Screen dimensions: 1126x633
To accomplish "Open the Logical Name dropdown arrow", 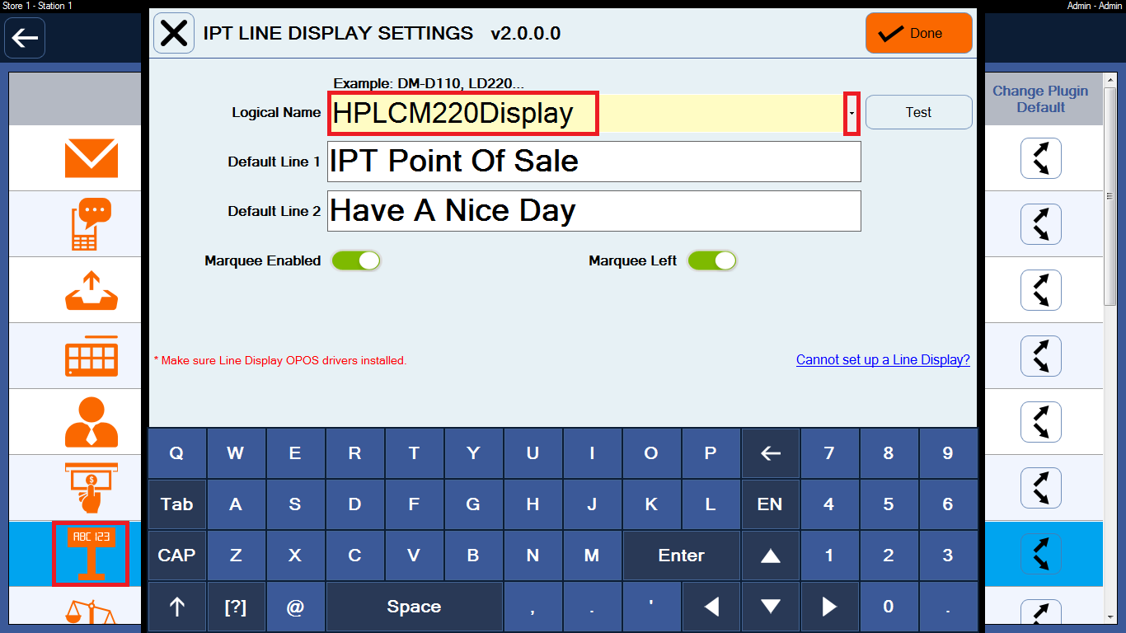I will click(852, 113).
